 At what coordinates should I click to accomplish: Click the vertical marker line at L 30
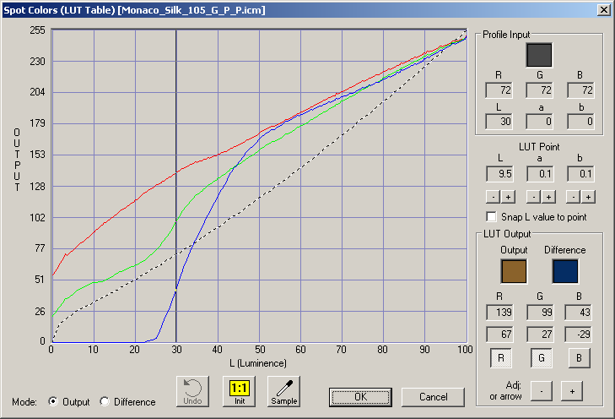coord(176,185)
